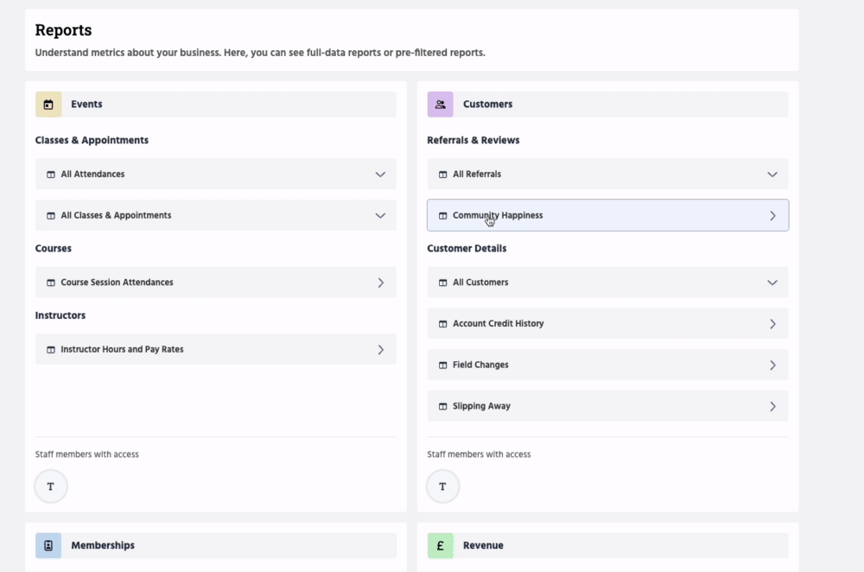
Task: Expand the All Attendances dropdown chevron
Action: pyautogui.click(x=380, y=175)
